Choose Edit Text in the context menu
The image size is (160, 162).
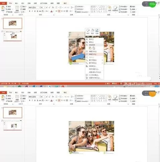[x=94, y=51]
